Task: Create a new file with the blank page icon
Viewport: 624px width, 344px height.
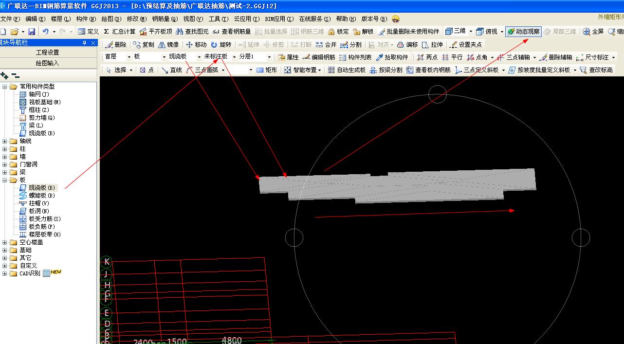Action: pos(3,31)
